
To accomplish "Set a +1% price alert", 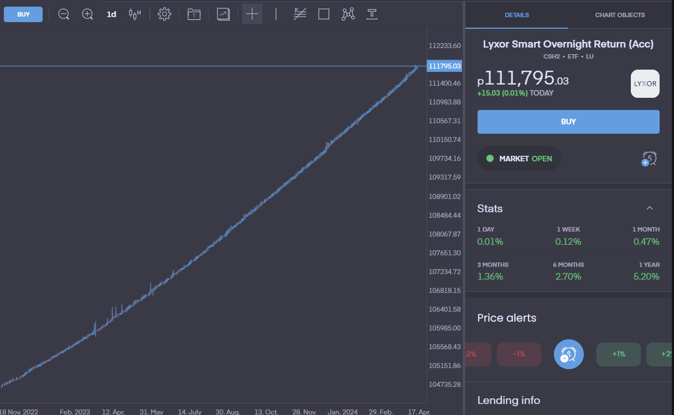I will [618, 354].
